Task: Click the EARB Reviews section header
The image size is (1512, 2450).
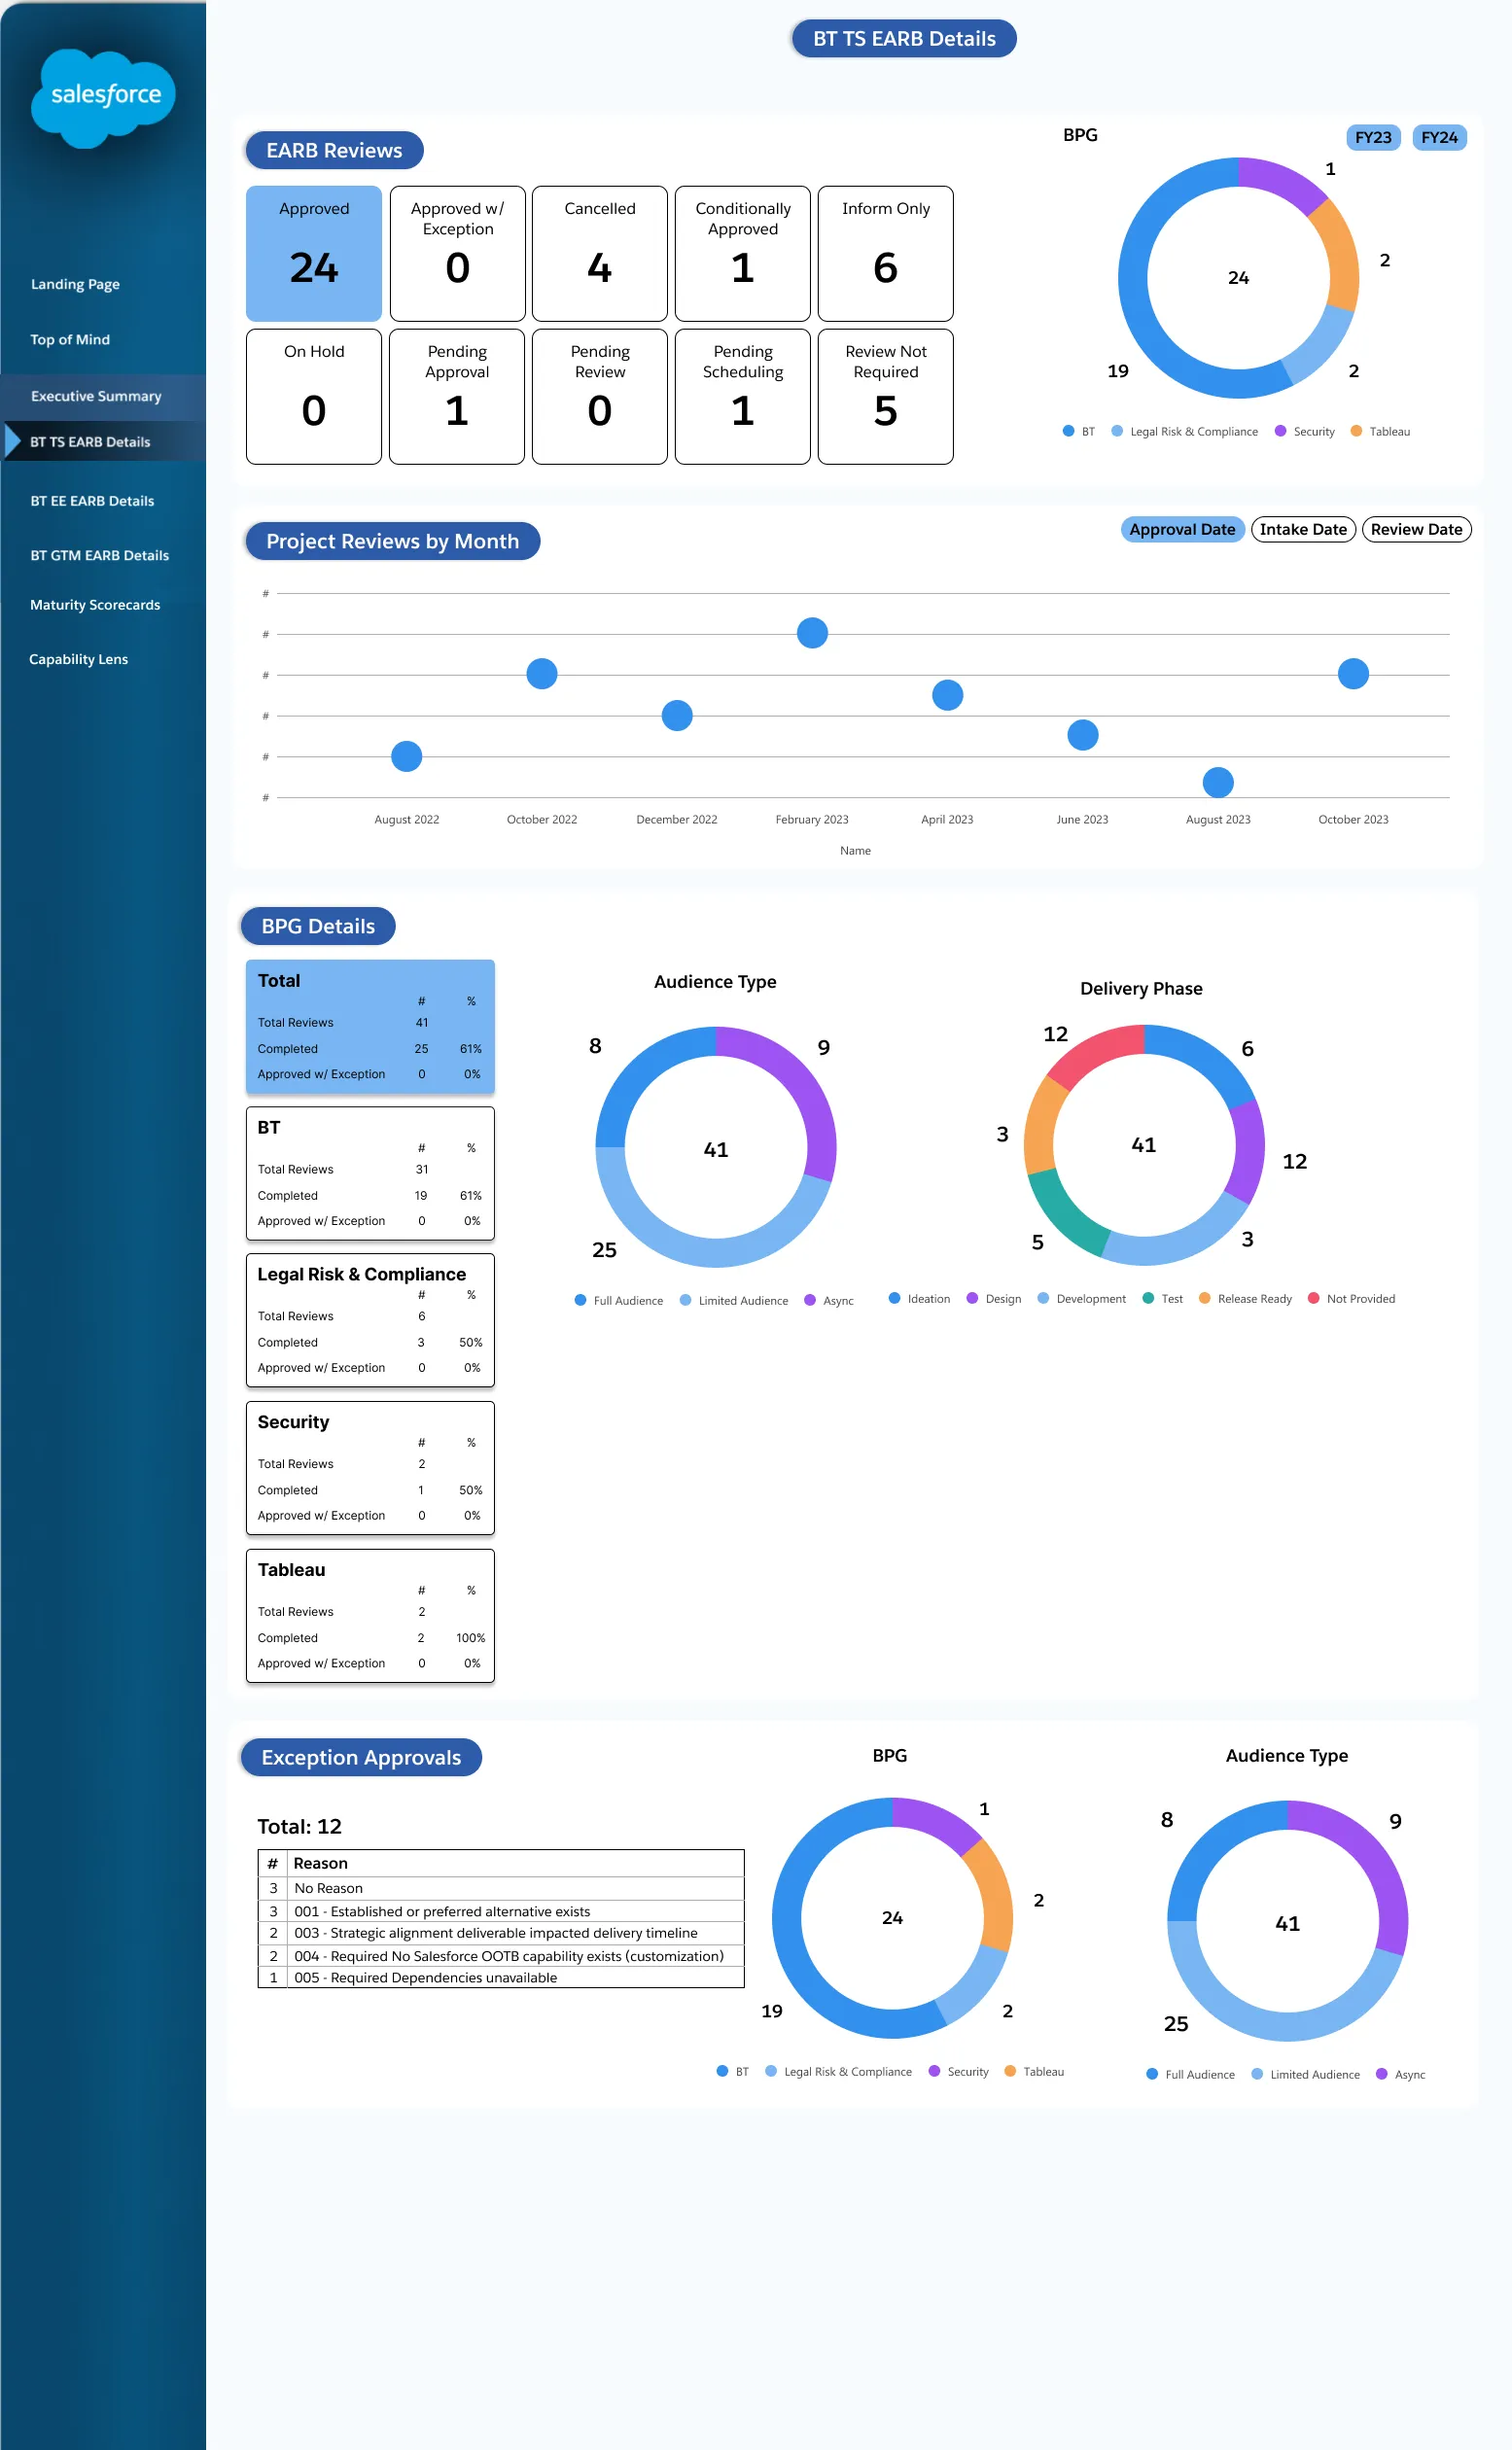Action: [x=334, y=150]
